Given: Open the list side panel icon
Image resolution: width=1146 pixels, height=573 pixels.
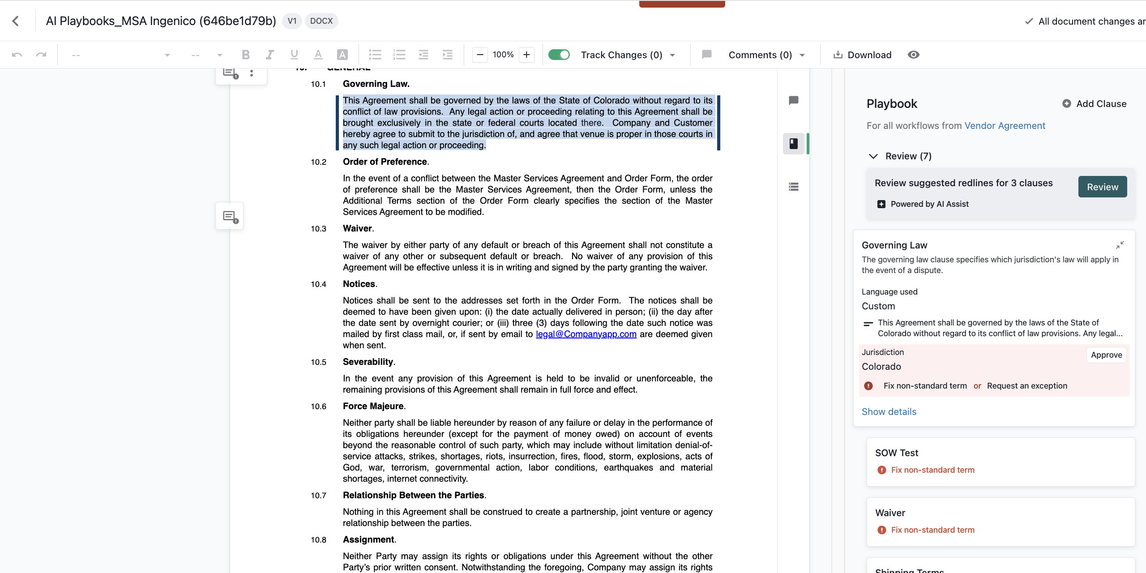Looking at the screenshot, I should coord(794,187).
